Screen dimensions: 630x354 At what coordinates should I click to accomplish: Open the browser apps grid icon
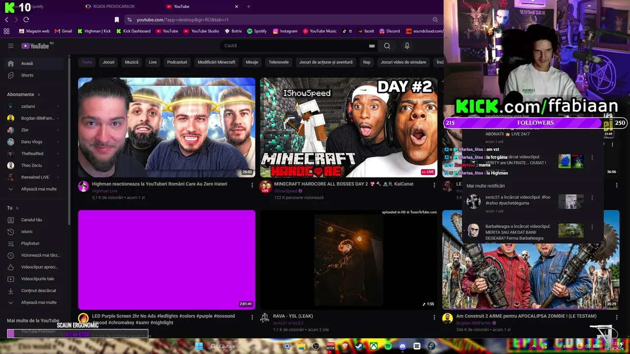[6, 31]
